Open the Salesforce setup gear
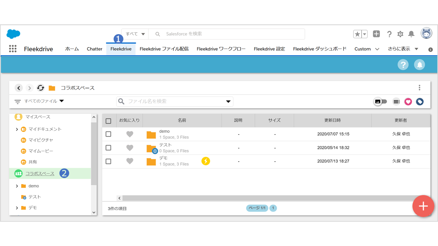The height and width of the screenshot is (246, 438). coord(400,34)
